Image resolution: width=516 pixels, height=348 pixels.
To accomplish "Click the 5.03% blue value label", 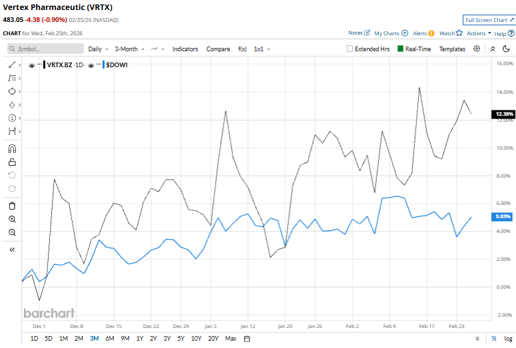I will 502,216.
